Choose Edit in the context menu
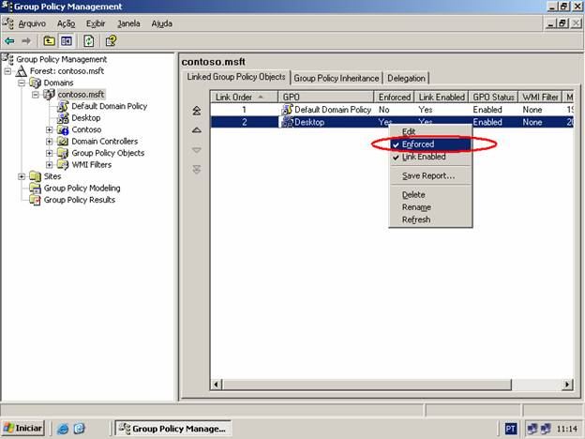 pyautogui.click(x=429, y=131)
